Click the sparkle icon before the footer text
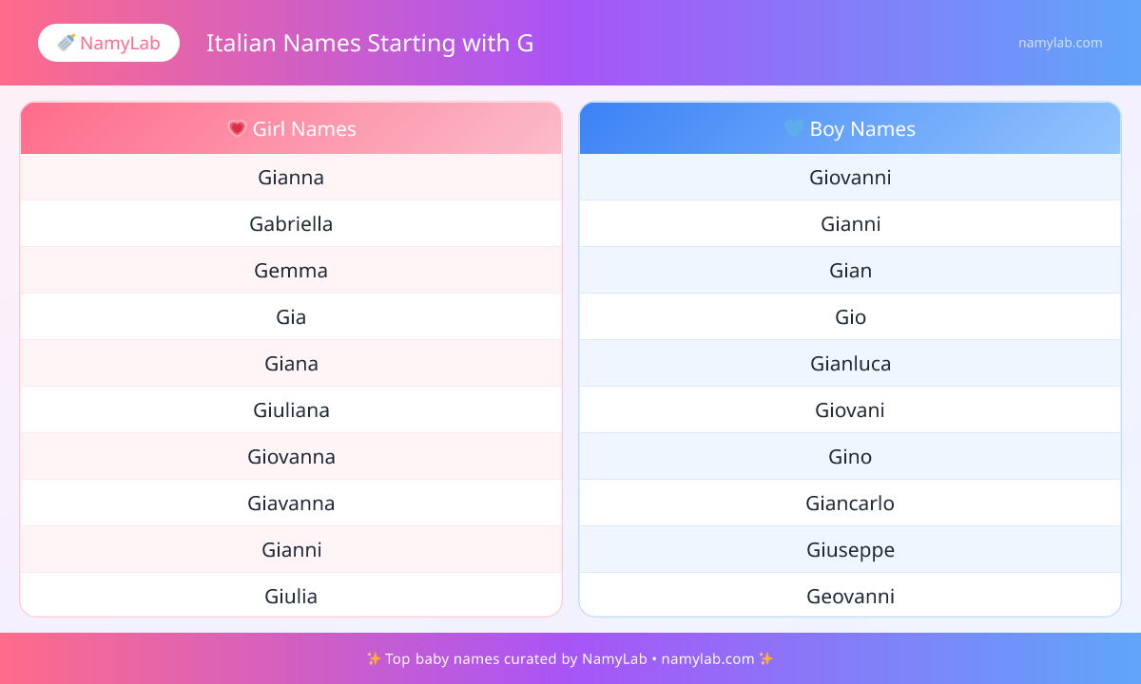The image size is (1141, 684). (x=374, y=658)
